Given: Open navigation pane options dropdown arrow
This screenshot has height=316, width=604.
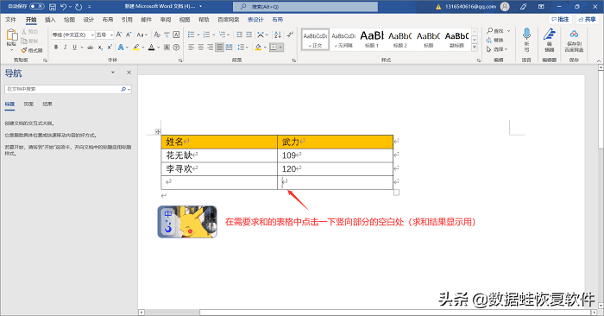Looking at the screenshot, I should point(112,73).
